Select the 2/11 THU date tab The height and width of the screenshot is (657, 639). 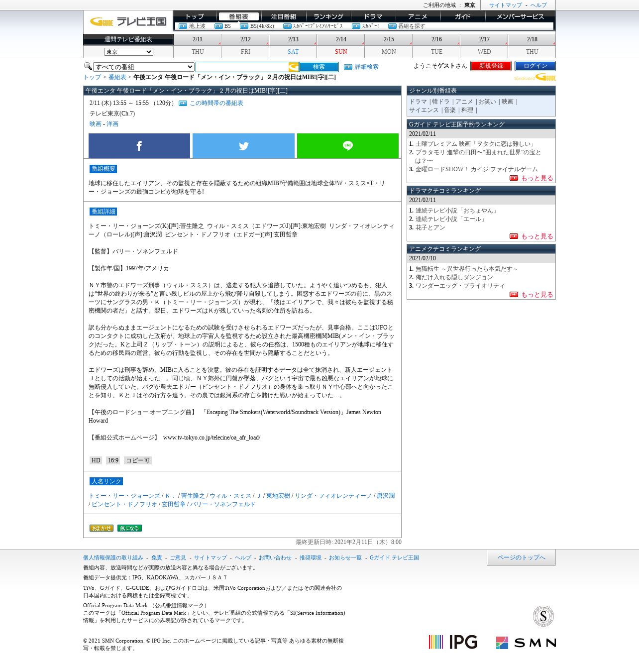pos(198,45)
